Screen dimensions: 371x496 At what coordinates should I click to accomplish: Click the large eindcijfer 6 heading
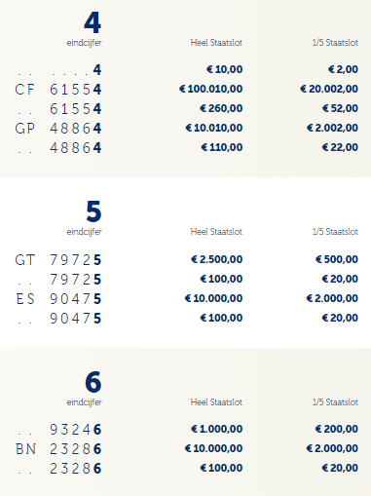(x=93, y=382)
